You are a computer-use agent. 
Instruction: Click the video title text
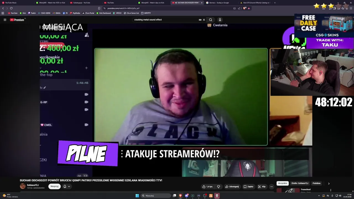91,180
